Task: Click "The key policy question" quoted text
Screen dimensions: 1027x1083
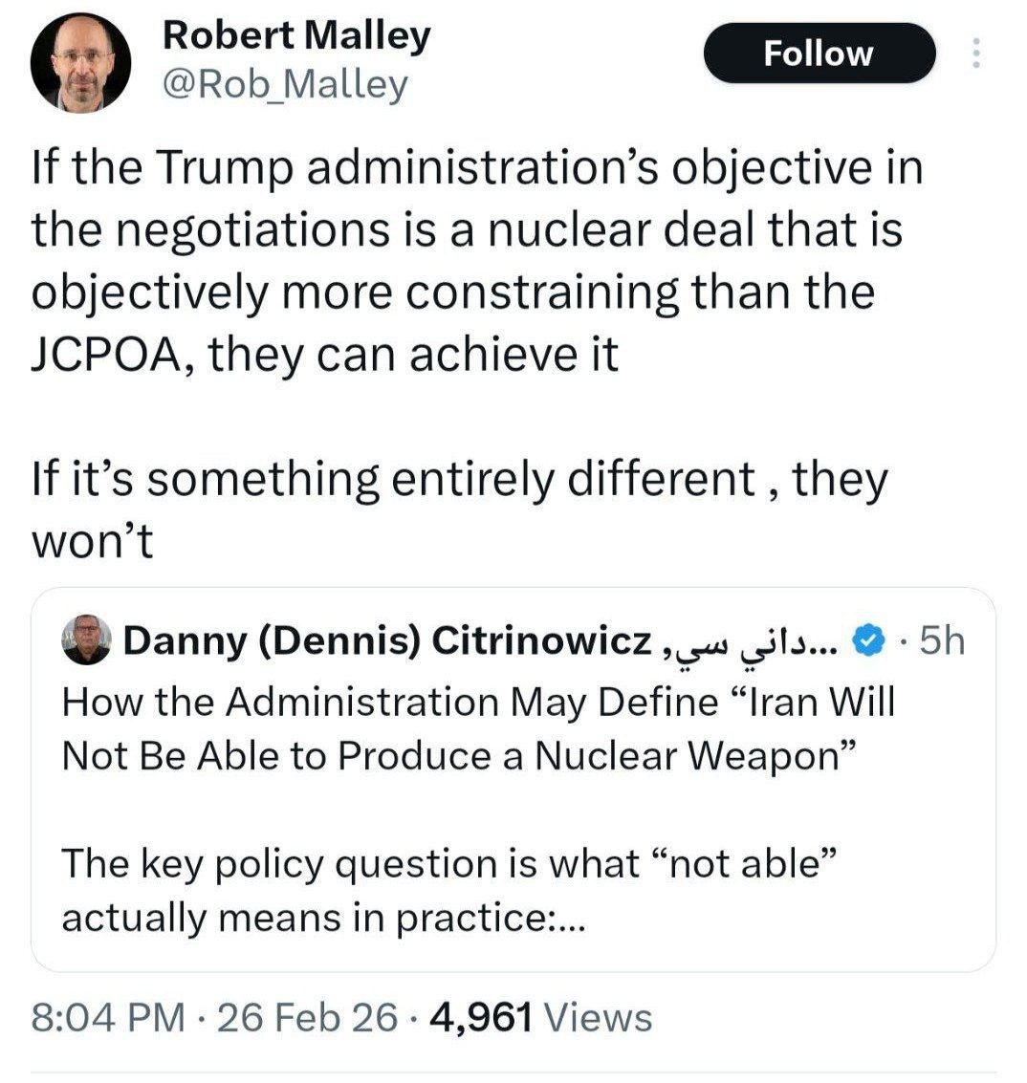Action: tap(449, 863)
